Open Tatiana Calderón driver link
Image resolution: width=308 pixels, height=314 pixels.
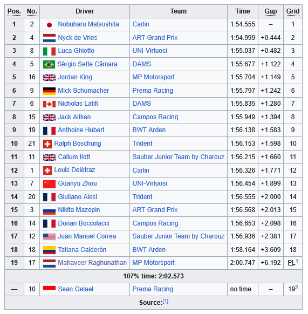point(82,250)
